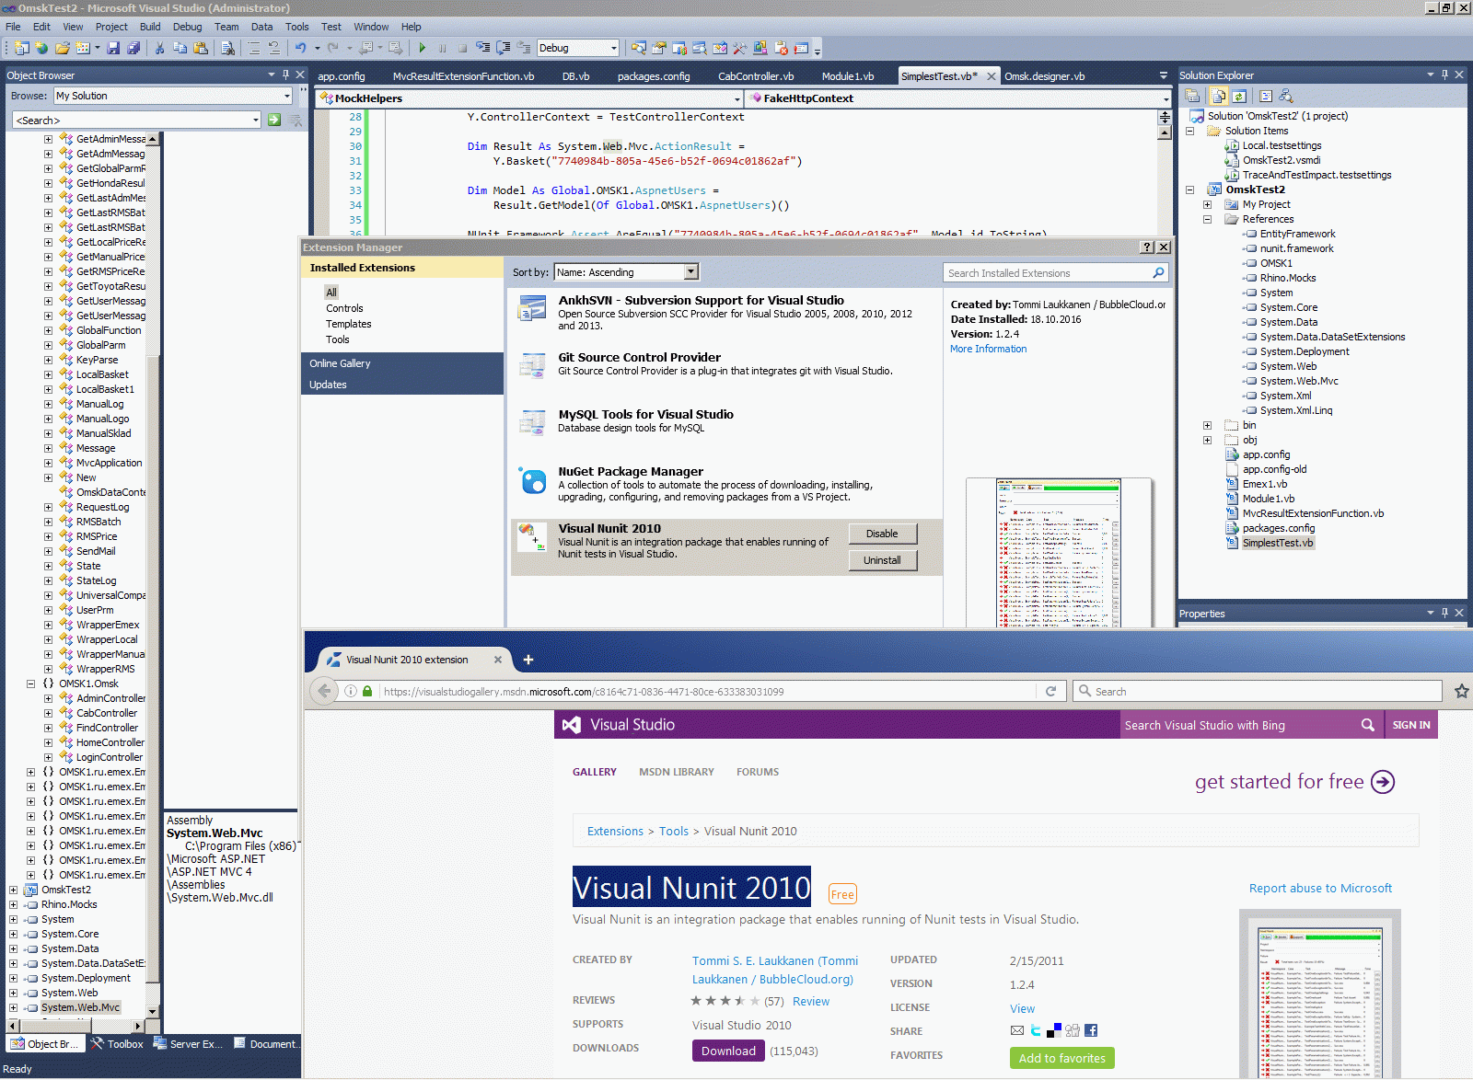Click the Paste clipboard icon

[x=201, y=48]
